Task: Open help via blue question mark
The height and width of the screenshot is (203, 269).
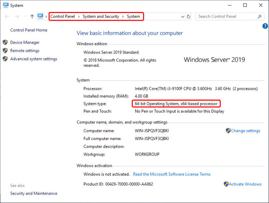Action: tap(265, 26)
